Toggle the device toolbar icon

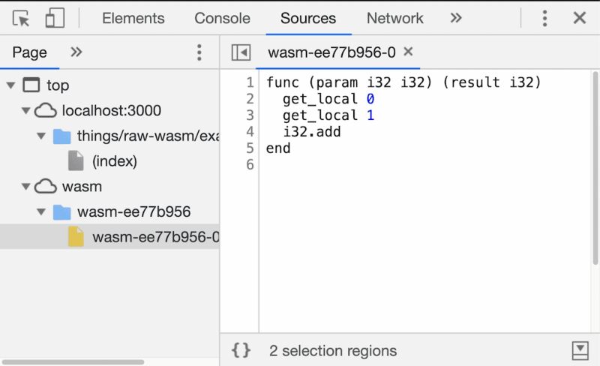click(55, 18)
